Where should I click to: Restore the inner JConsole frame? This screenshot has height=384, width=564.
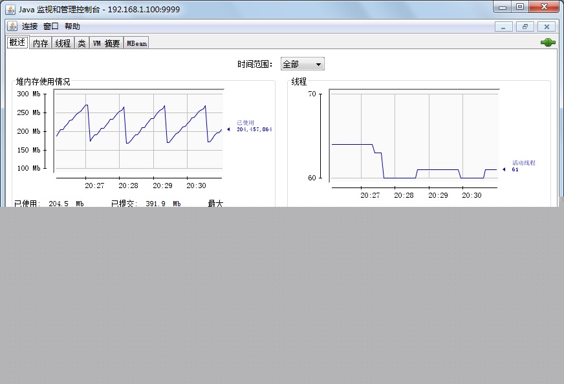click(x=525, y=27)
